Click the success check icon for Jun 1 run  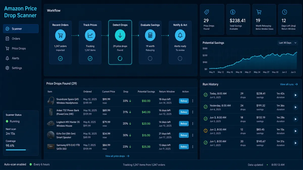click(x=206, y=143)
